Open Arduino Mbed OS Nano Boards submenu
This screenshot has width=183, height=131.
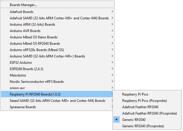57,37
